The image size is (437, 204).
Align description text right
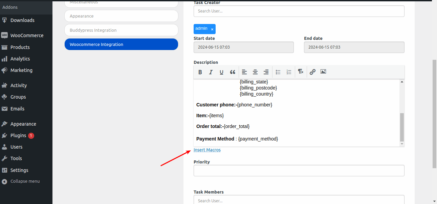pyautogui.click(x=266, y=72)
